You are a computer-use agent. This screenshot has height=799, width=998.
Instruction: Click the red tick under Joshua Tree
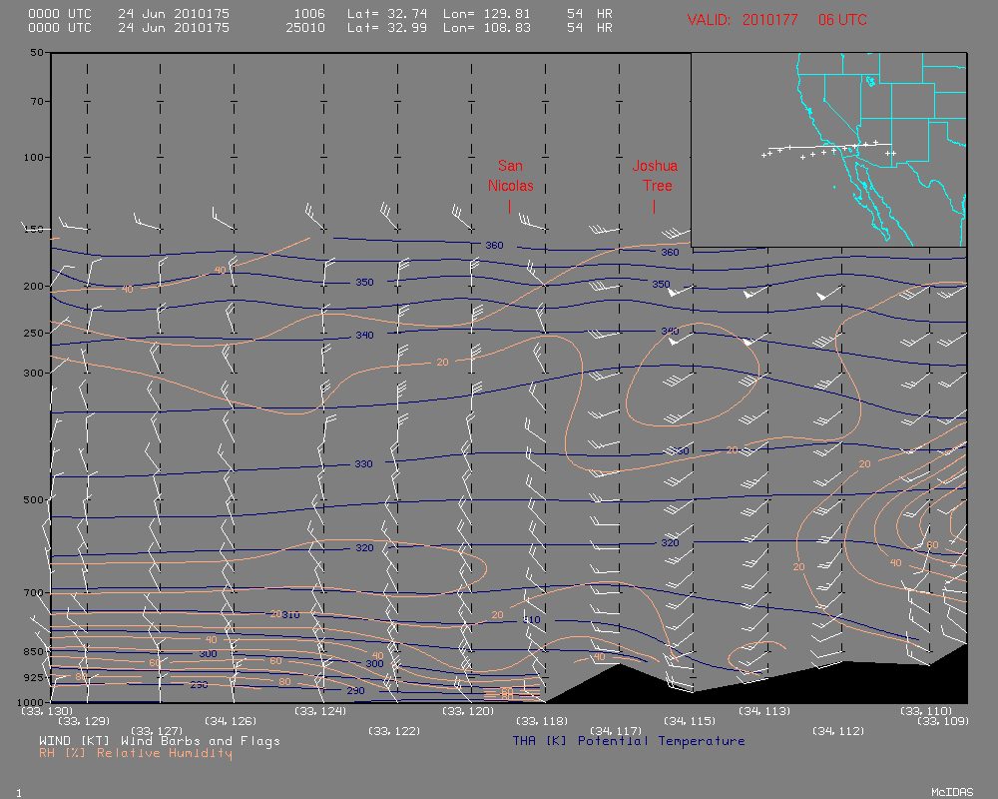[x=654, y=207]
